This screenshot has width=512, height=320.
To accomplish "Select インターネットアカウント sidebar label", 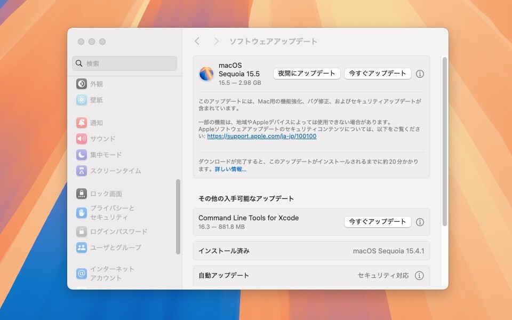I will point(113,273).
